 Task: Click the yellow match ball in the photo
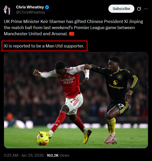point(43,139)
